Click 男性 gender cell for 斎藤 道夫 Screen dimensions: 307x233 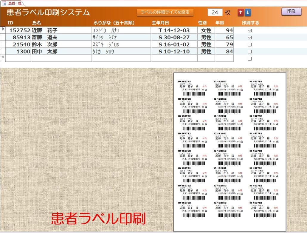tap(206, 37)
